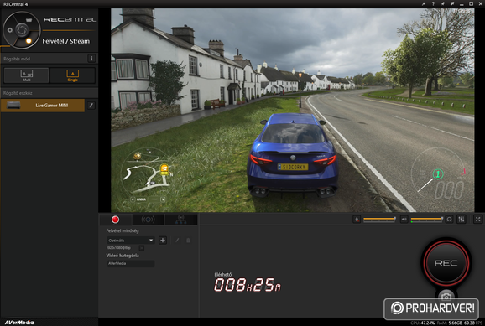The width and height of the screenshot is (485, 326).
Task: Edit the recording quality profile pencil
Action: (x=177, y=240)
